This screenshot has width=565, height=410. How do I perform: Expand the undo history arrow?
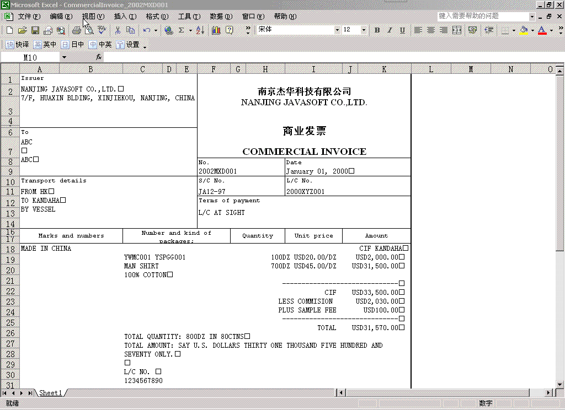(x=156, y=30)
